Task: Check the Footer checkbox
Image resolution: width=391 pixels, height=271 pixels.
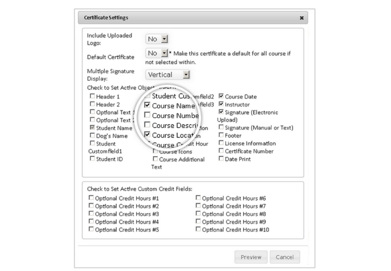Action: tap(221, 135)
